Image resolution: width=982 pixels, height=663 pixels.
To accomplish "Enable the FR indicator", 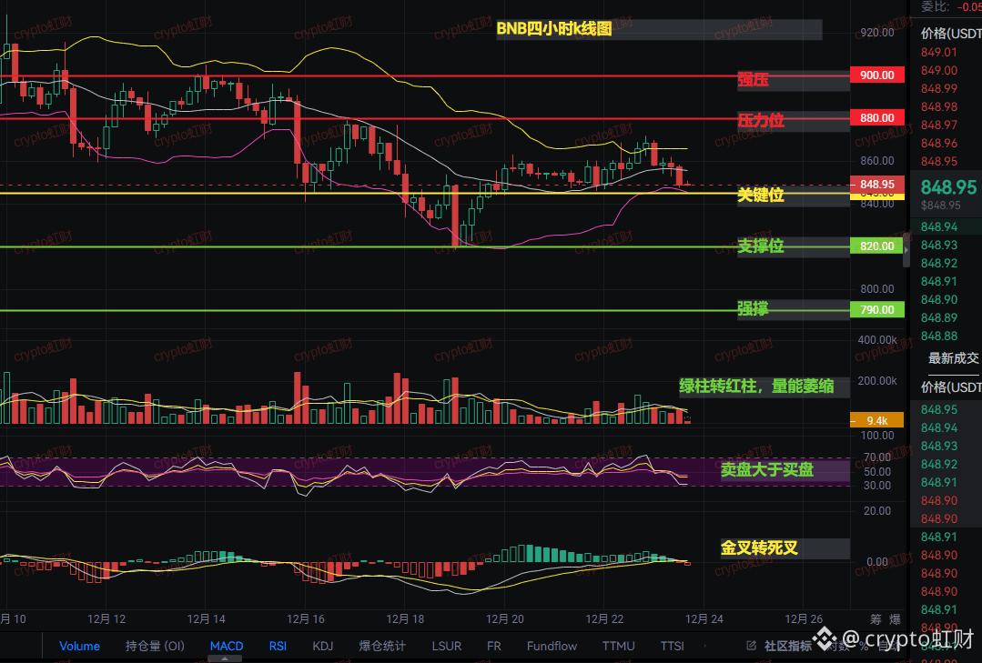I will click(493, 646).
